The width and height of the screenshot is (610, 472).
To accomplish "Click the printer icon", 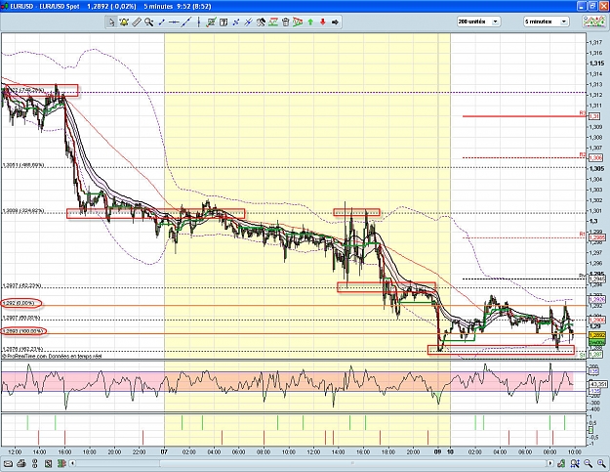I will tap(21, 464).
